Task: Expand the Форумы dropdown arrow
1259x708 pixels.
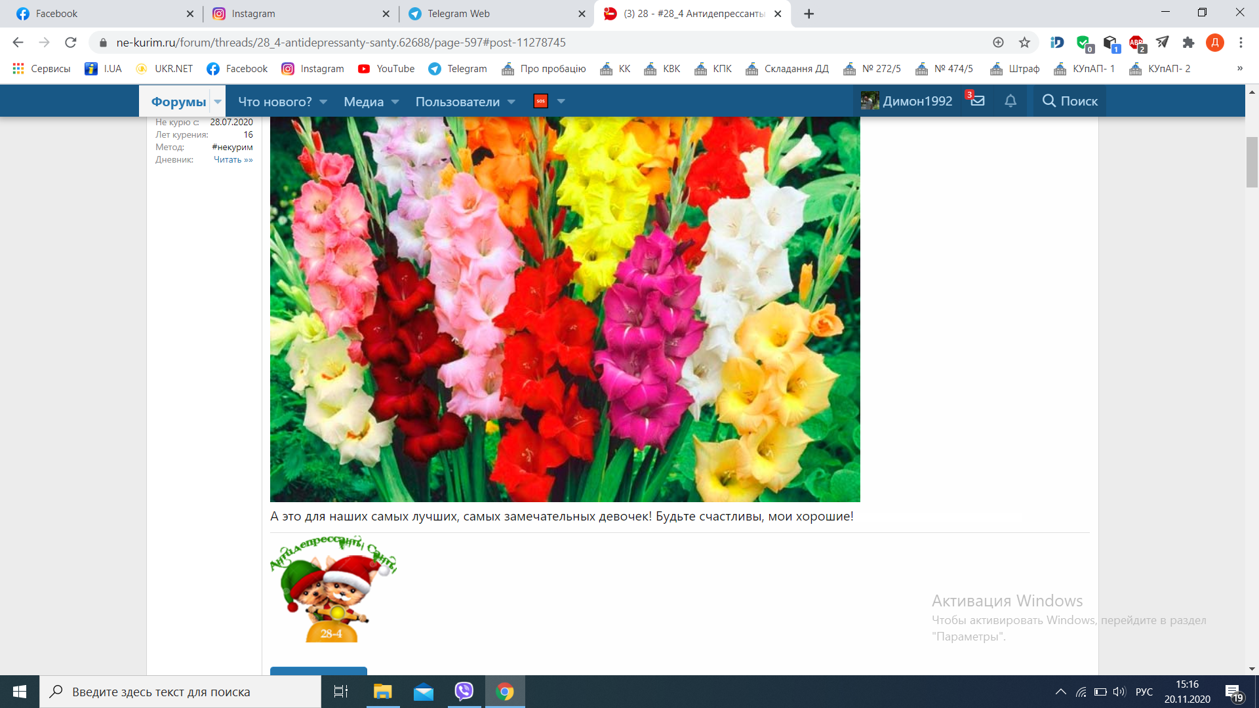Action: (x=218, y=102)
